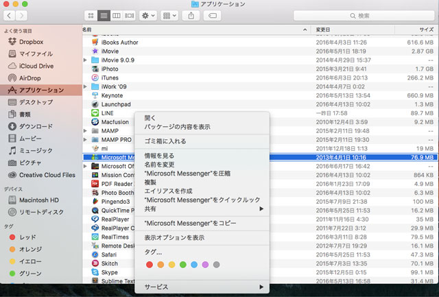This screenshot has width=439, height=297.
Task: Expand the MAMP folder
Action: 85,131
